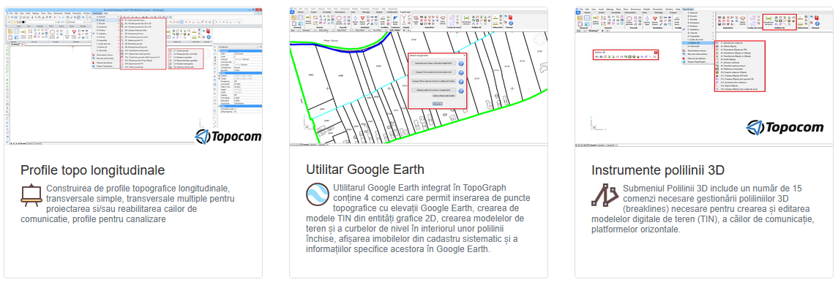Select the highlighted "J. Polilinii 3D" menu entry
Viewport: 838px width, 285px height.
[x=698, y=42]
